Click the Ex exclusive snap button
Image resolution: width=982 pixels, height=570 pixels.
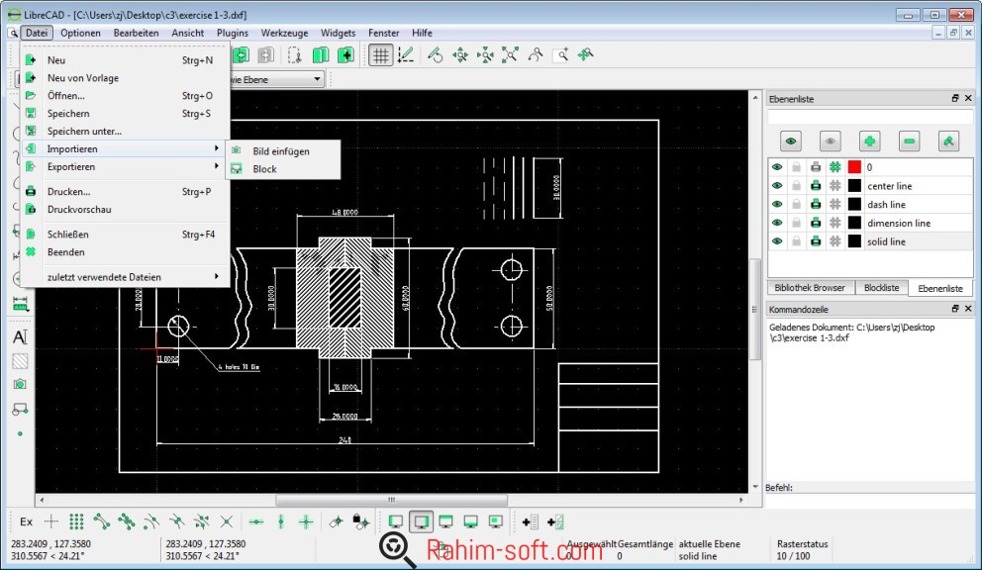26,522
